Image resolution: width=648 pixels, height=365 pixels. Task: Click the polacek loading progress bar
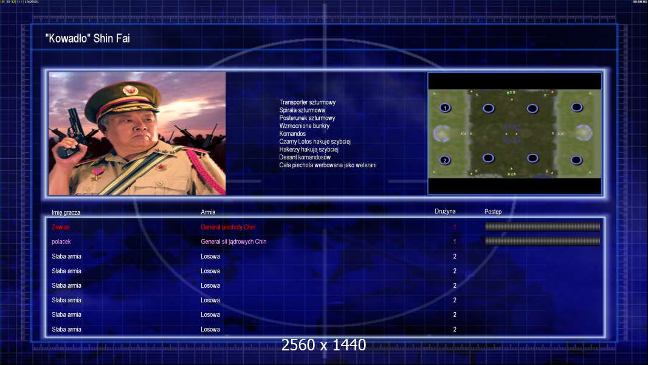tap(543, 241)
